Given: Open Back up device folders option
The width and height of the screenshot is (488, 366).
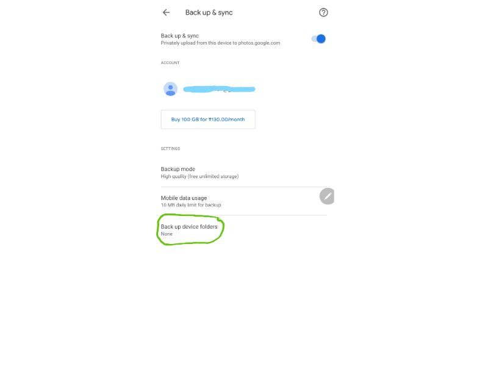Looking at the screenshot, I should pyautogui.click(x=243, y=230).
